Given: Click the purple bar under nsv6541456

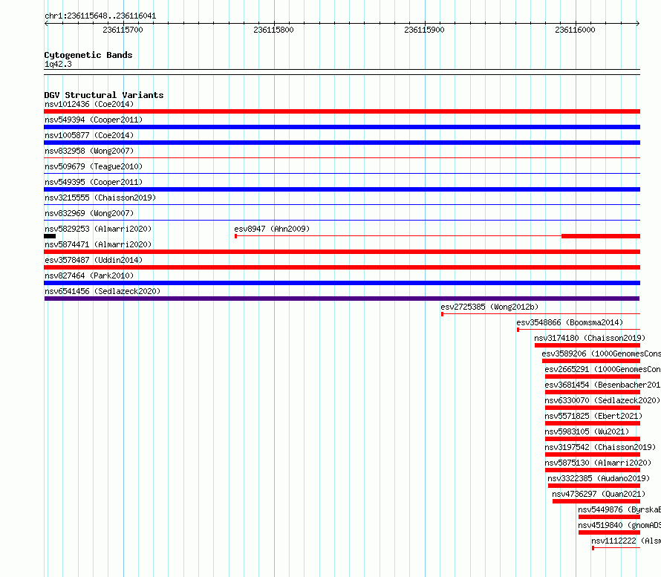Looking at the screenshot, I should pyautogui.click(x=342, y=299).
